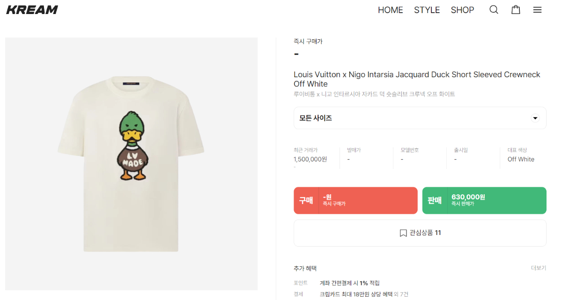This screenshot has height=300, width=562.
Task: Click the red 구매 buy button
Action: click(x=355, y=201)
